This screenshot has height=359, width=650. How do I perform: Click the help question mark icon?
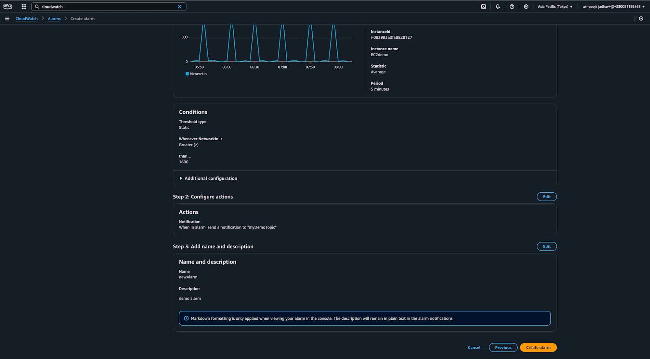pyautogui.click(x=512, y=6)
